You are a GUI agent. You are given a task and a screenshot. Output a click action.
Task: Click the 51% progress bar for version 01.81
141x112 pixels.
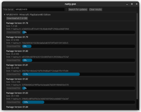79,74
